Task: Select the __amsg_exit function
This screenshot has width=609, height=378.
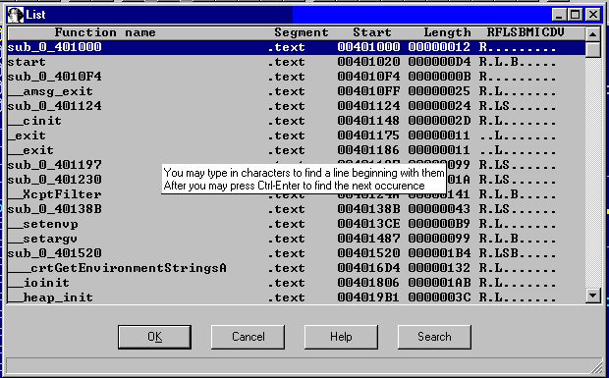Action: 297,91
